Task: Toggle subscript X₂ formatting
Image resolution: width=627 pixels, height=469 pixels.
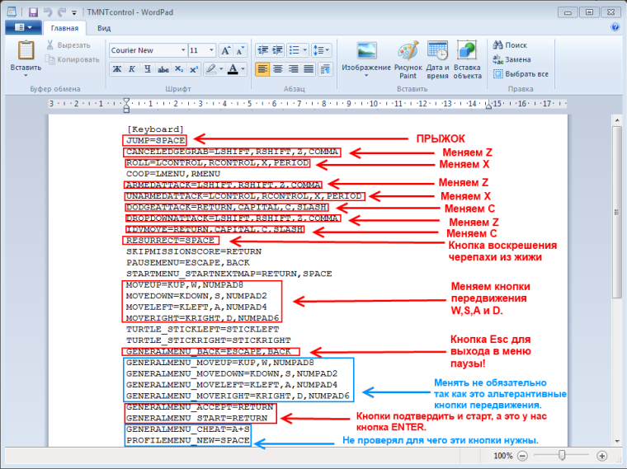Action: (179, 69)
